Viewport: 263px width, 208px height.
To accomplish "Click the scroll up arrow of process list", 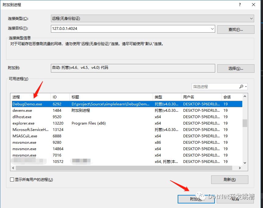I will [x=245, y=96].
